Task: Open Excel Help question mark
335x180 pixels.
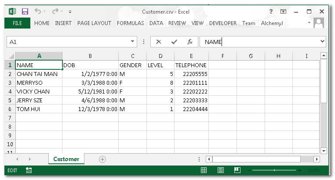Action: coord(271,11)
